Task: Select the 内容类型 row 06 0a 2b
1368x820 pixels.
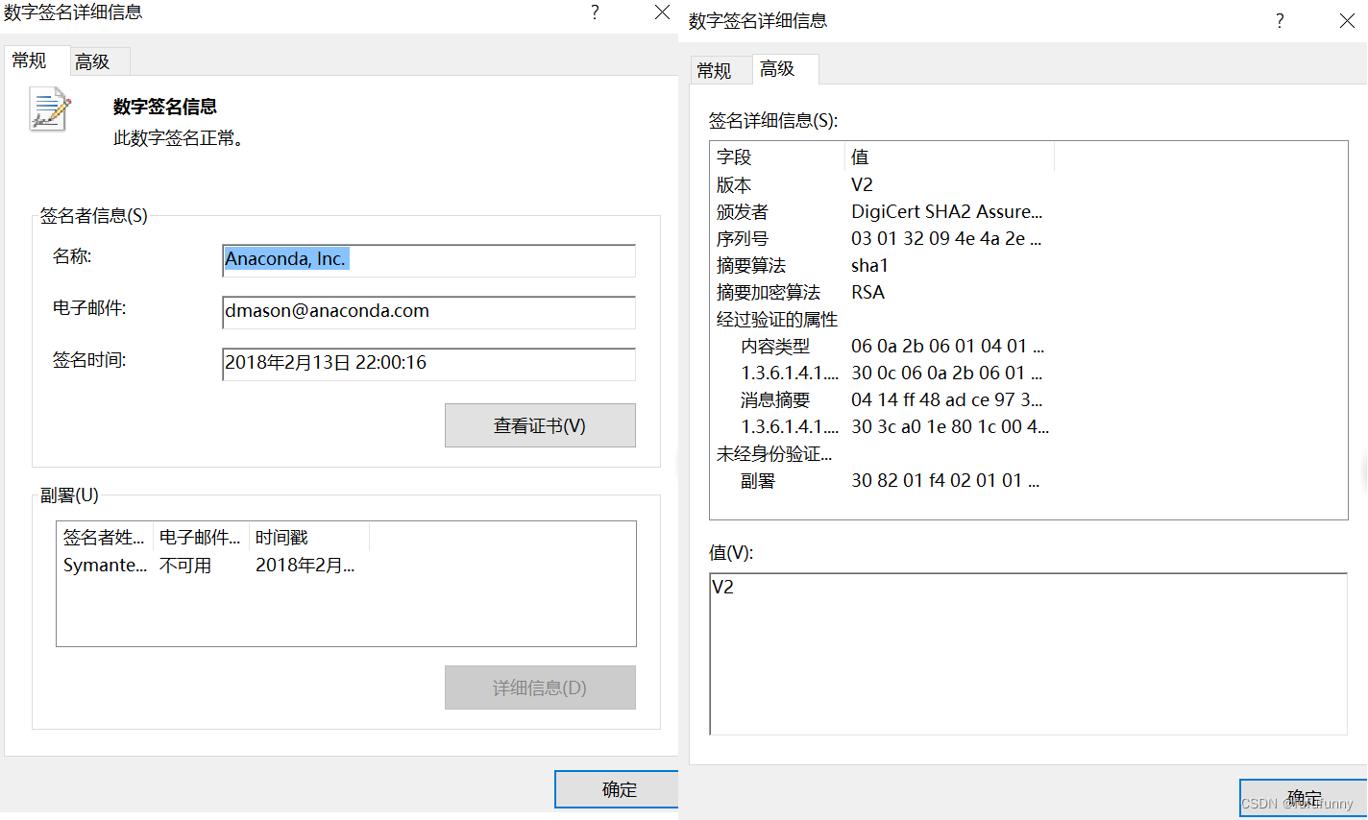Action: [1028, 346]
